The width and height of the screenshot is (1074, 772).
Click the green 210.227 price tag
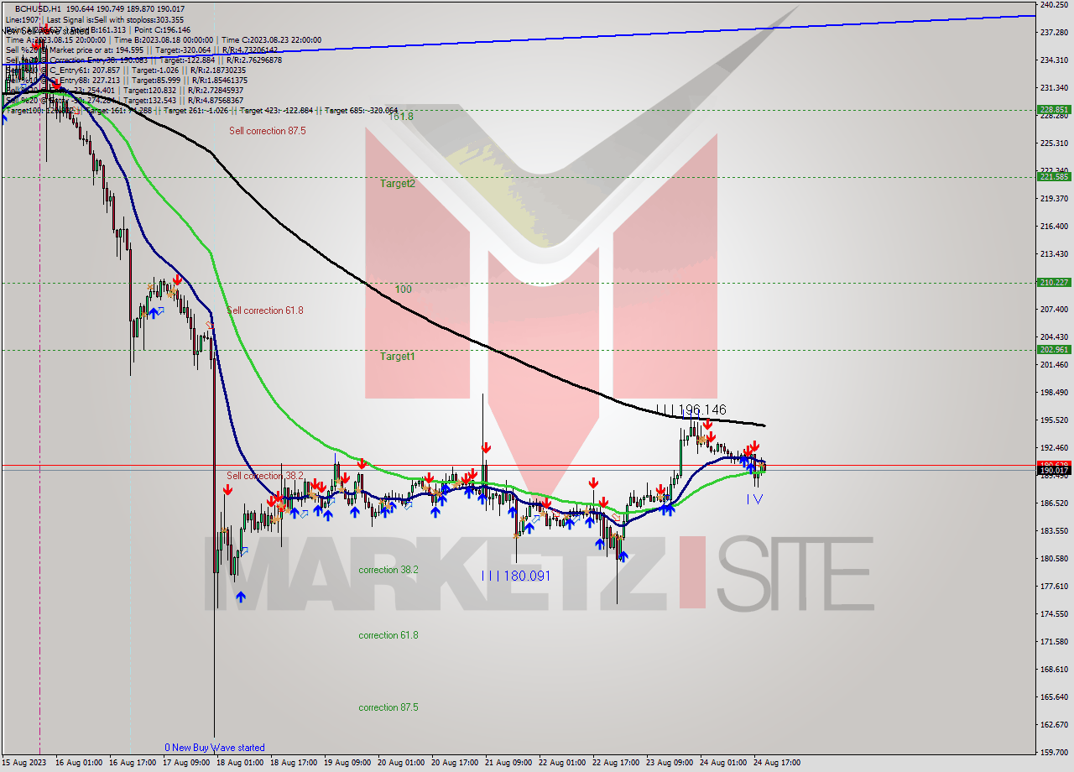click(1054, 282)
